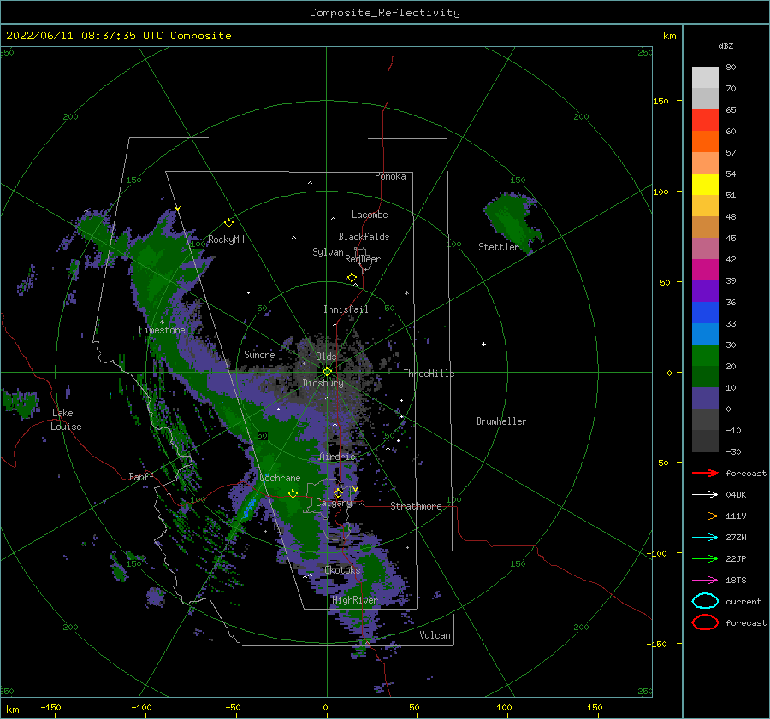
Task: Click the ThreeHills town label
Action: pos(429,374)
